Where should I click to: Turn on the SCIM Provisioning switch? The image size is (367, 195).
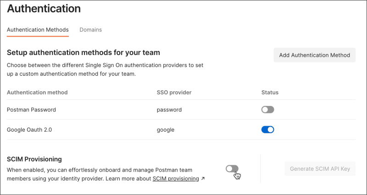[x=232, y=168]
